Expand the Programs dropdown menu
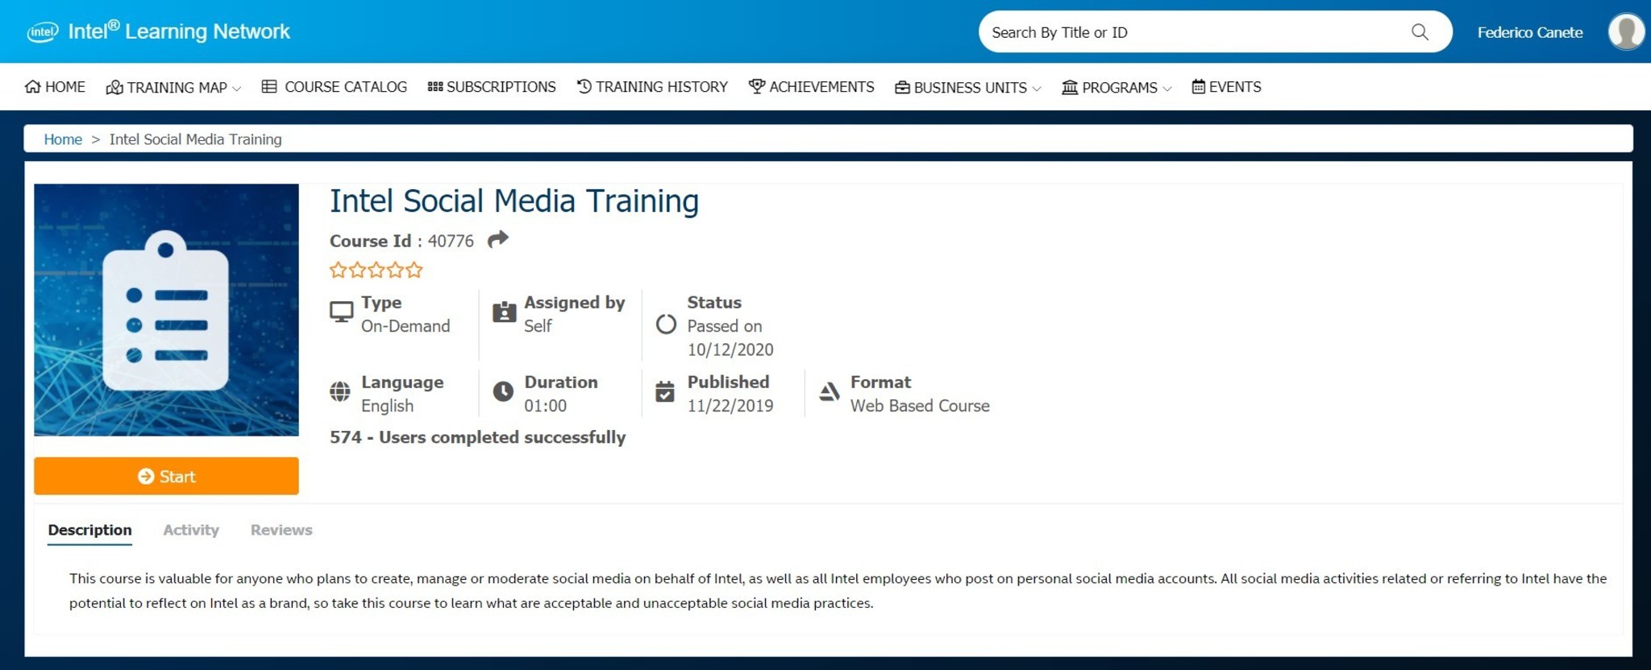 click(x=1167, y=89)
